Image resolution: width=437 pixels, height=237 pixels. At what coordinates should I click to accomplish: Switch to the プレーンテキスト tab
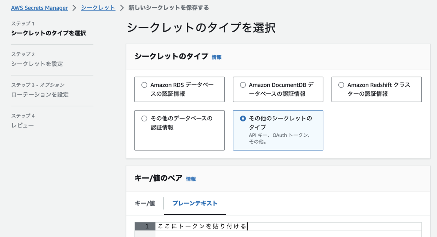point(195,203)
